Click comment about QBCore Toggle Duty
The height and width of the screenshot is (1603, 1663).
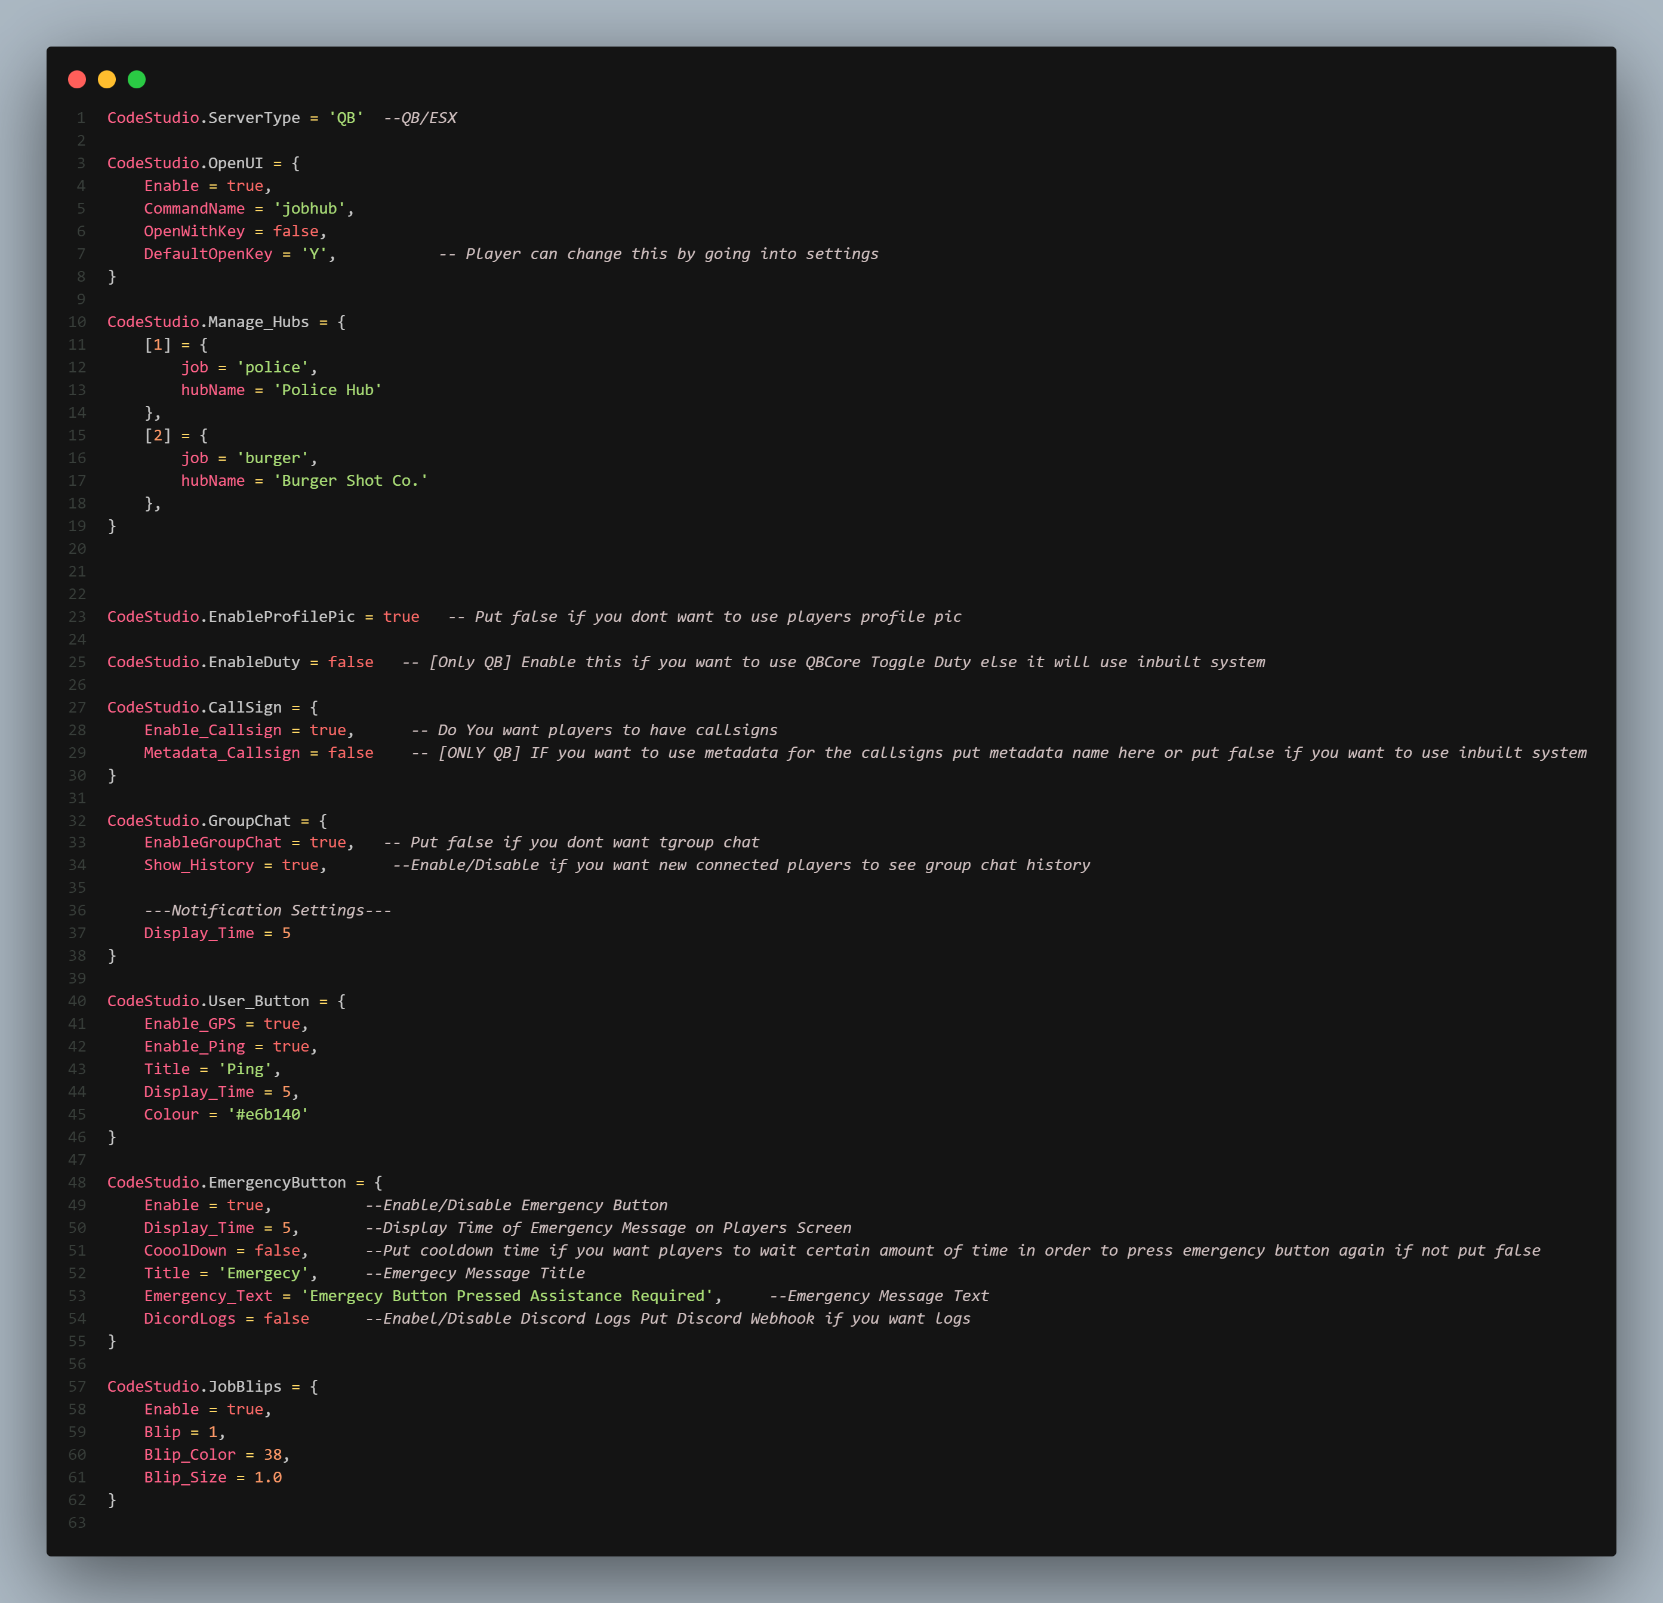[833, 662]
